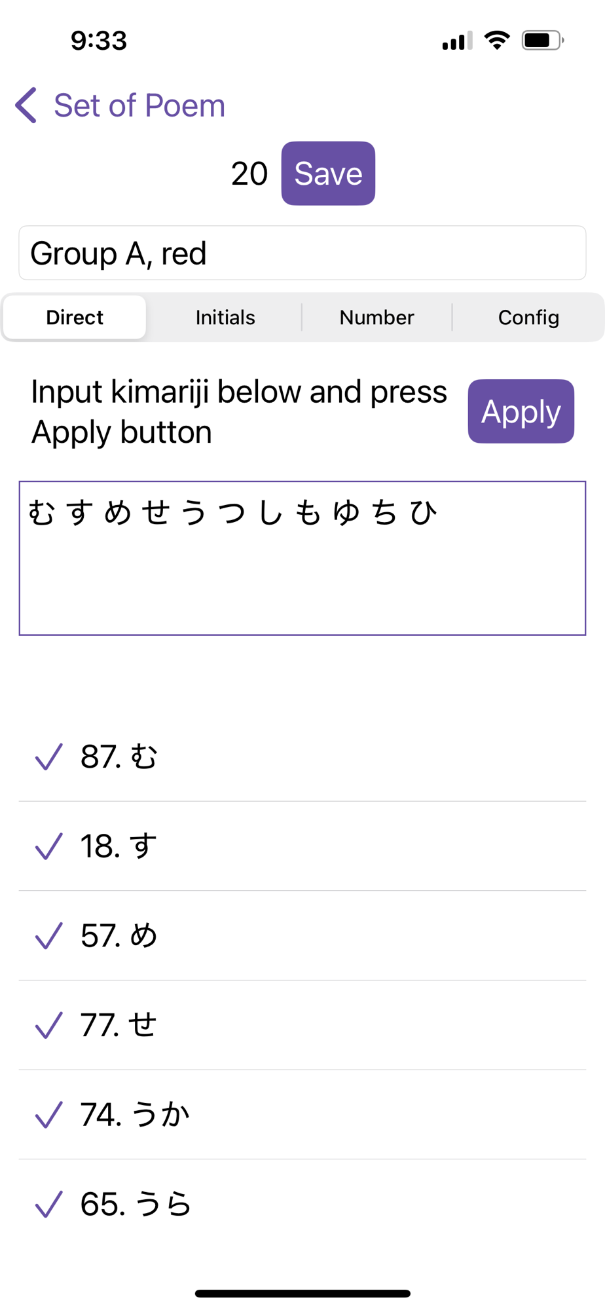Toggle checkmark next to 77 せ
Image resolution: width=605 pixels, height=1310 pixels.
click(x=48, y=1025)
